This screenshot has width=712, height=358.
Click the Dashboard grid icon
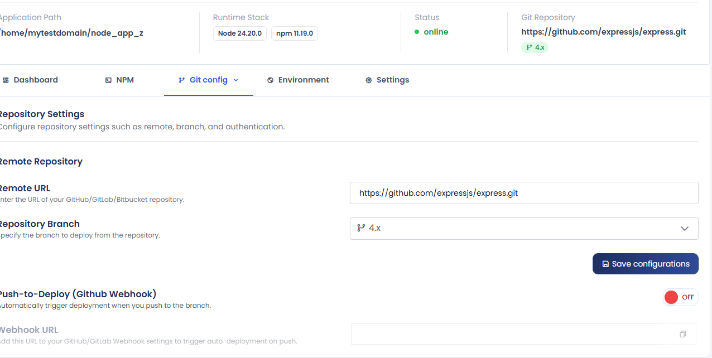6,80
